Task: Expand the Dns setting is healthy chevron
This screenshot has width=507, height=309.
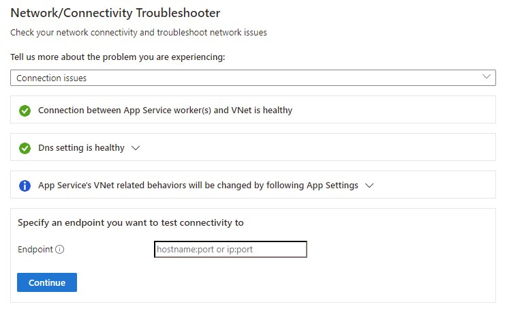Action: (x=135, y=148)
